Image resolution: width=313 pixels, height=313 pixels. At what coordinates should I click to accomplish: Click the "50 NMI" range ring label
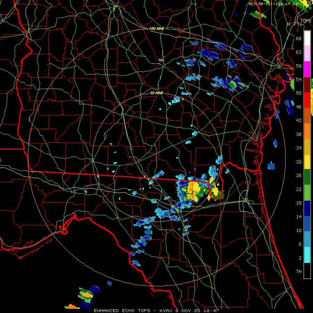click(156, 93)
